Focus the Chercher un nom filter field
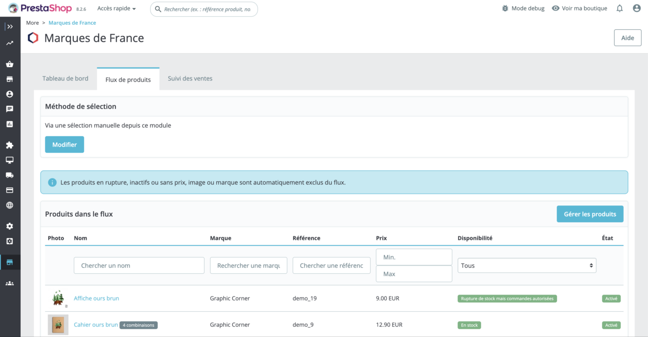The image size is (648, 337). click(139, 266)
